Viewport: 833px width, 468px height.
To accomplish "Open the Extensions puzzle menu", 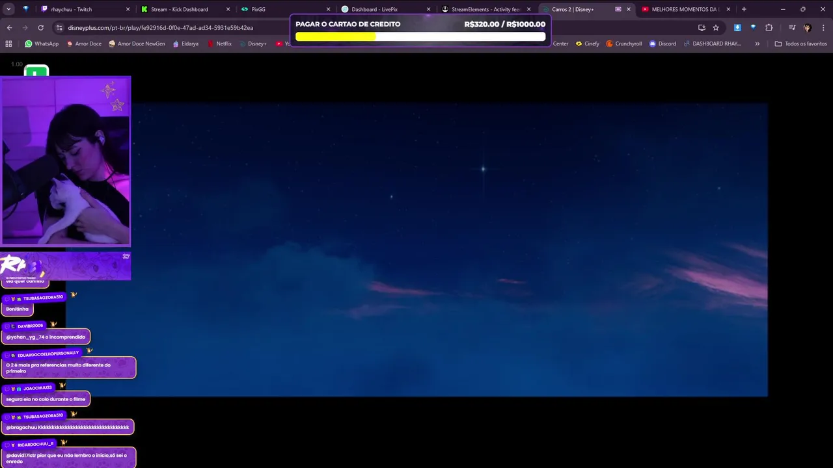I will pyautogui.click(x=769, y=27).
